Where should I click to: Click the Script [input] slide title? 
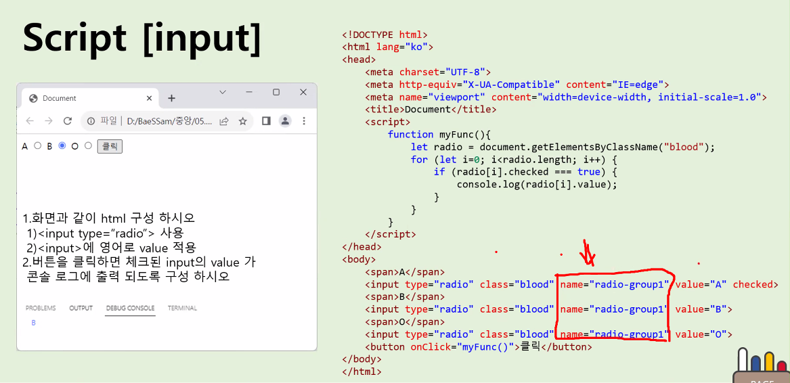(x=142, y=39)
